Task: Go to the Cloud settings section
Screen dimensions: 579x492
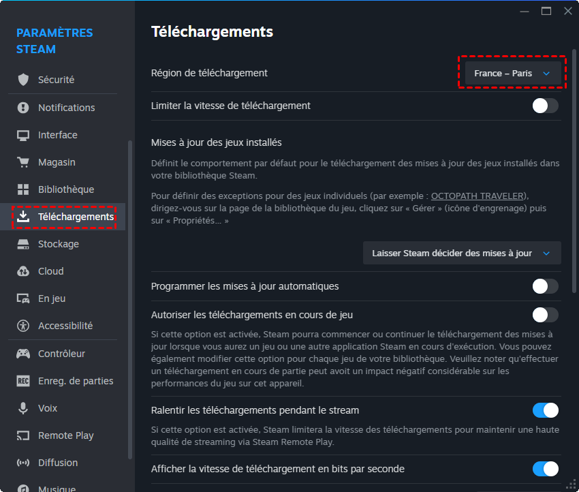Action: [50, 271]
